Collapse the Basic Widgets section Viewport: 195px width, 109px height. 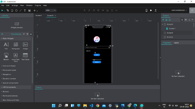(x=2, y=39)
